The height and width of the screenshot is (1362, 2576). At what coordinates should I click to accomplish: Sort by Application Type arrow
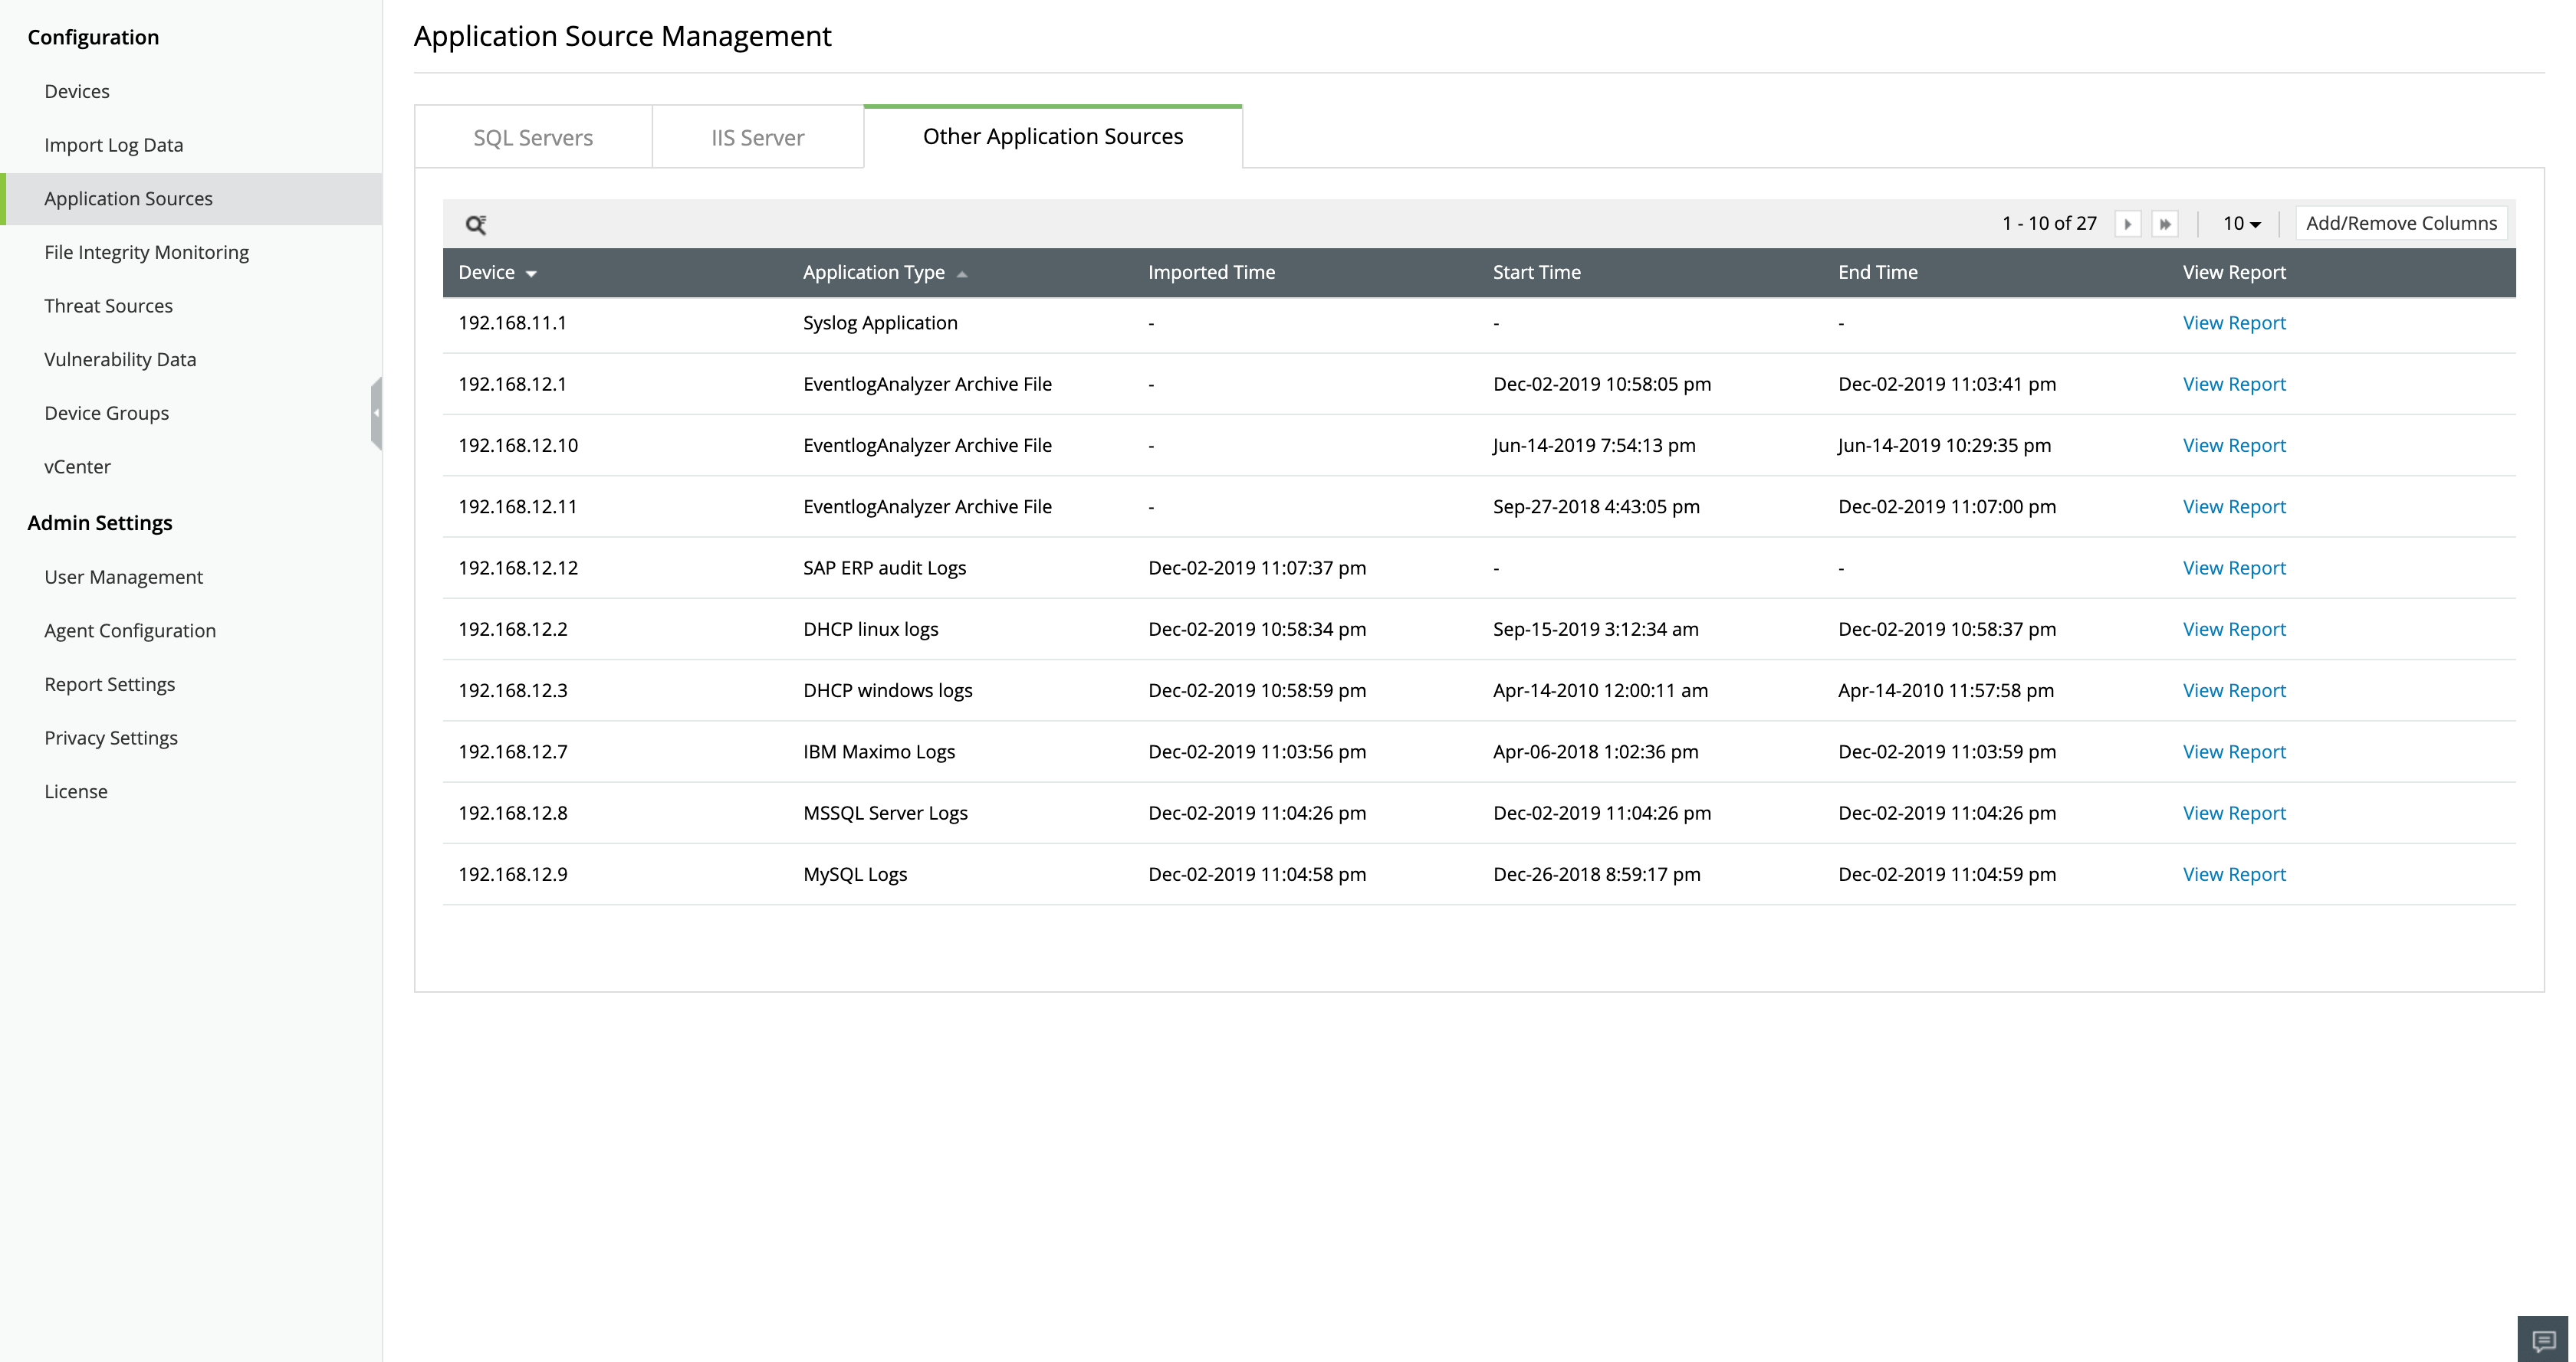tap(962, 273)
